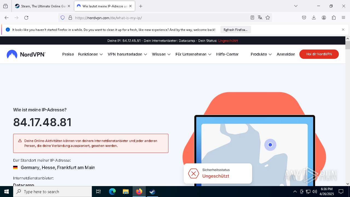Show hidden system tray icons
The height and width of the screenshot is (197, 350).
click(295, 192)
